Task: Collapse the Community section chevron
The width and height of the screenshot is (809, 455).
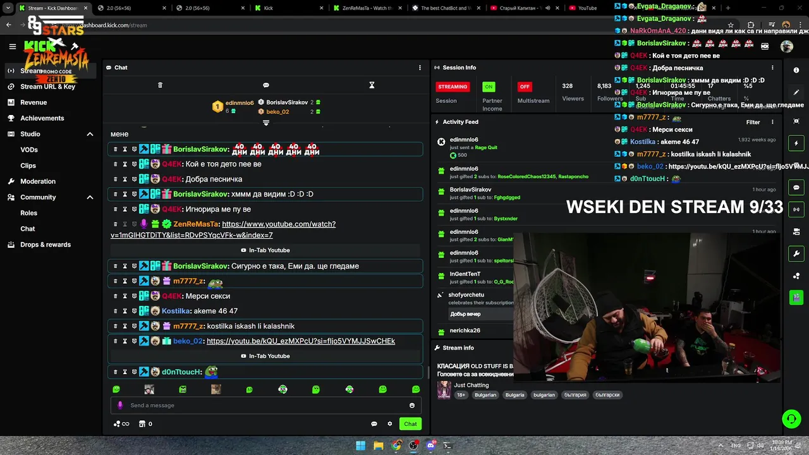Action: [x=90, y=197]
